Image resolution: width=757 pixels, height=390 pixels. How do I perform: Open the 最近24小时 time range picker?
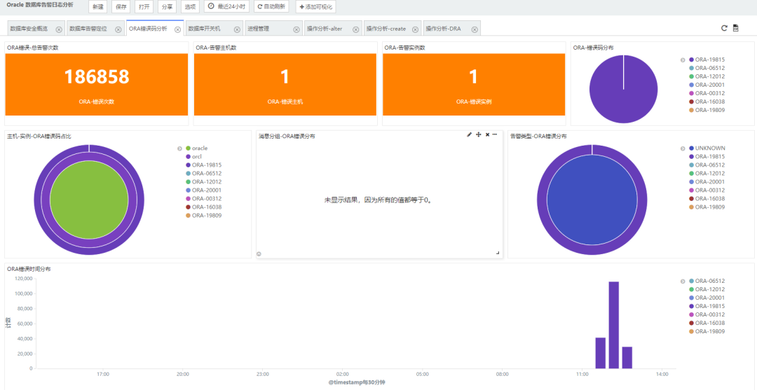coord(227,7)
